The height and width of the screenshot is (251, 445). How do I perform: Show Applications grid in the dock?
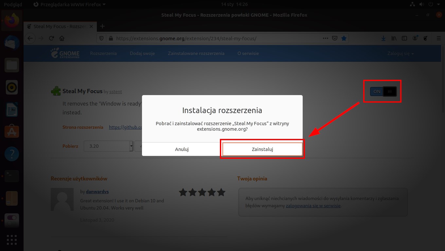click(12, 240)
